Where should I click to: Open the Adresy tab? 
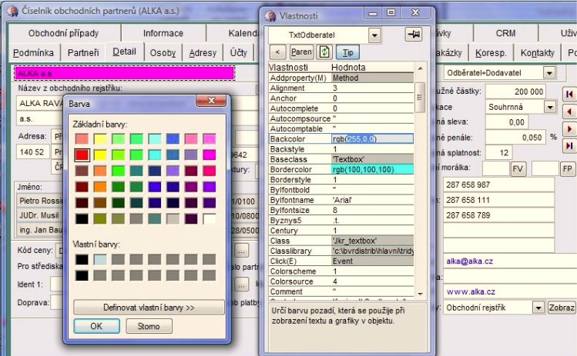tap(203, 53)
